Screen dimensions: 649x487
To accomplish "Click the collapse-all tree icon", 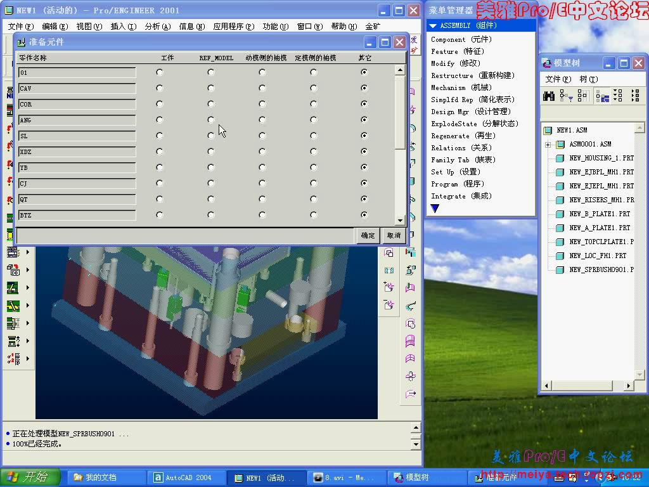I will pos(635,96).
